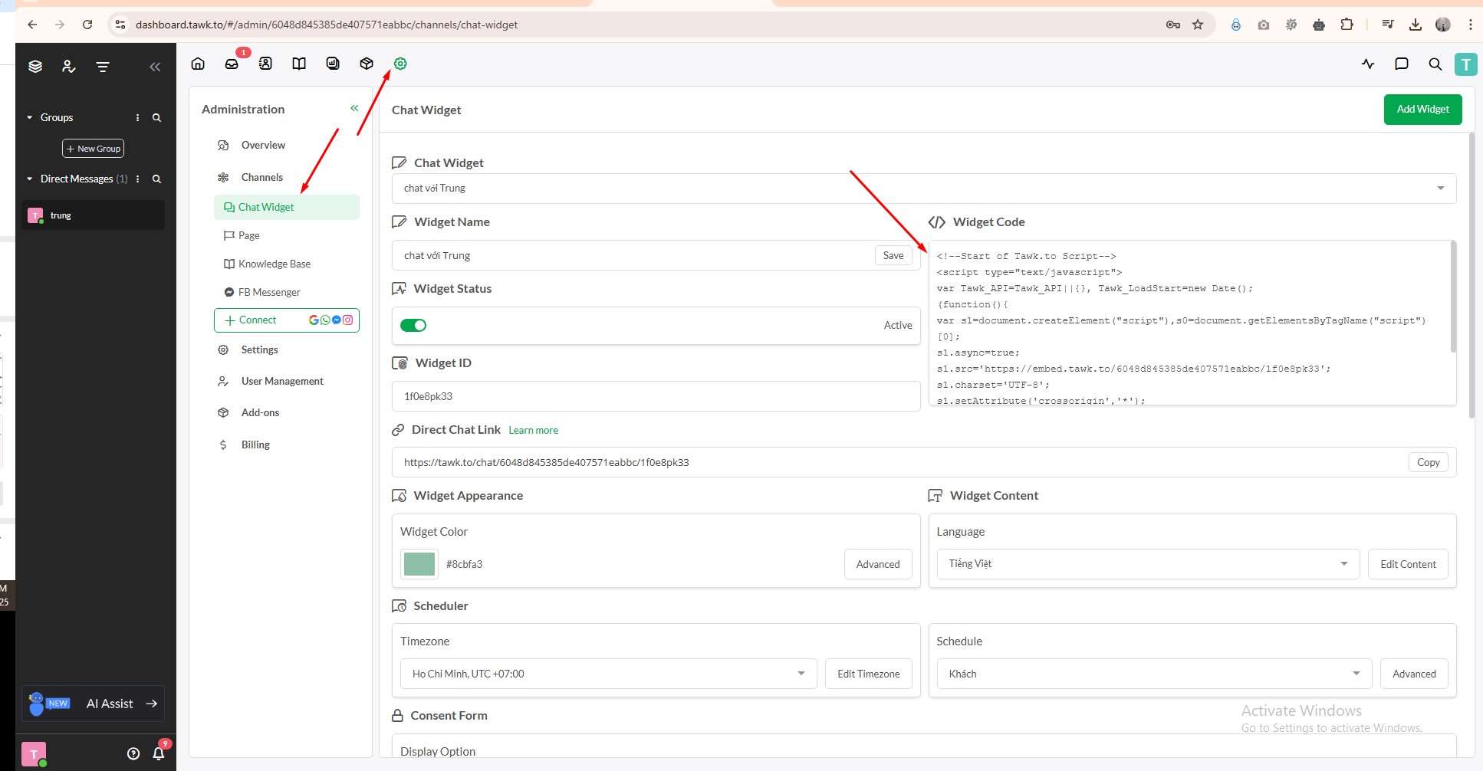
Task: Open the help question mark icon
Action: pyautogui.click(x=133, y=753)
